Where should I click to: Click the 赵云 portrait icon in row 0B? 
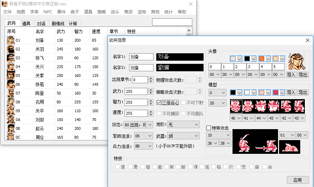coord(11,128)
